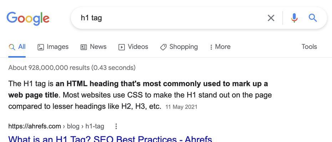This screenshot has width=332, height=142.
Task: Open the What is an H1 Tag result link
Action: 110,139
